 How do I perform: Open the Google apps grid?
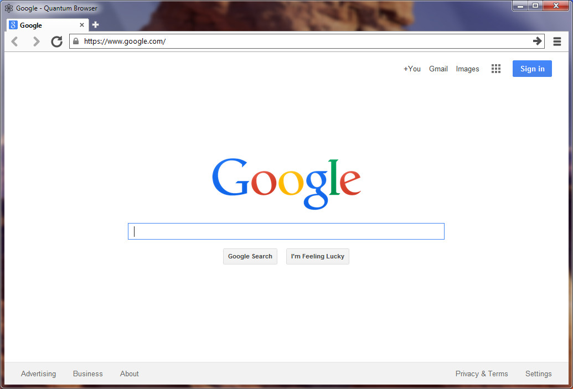tap(496, 69)
